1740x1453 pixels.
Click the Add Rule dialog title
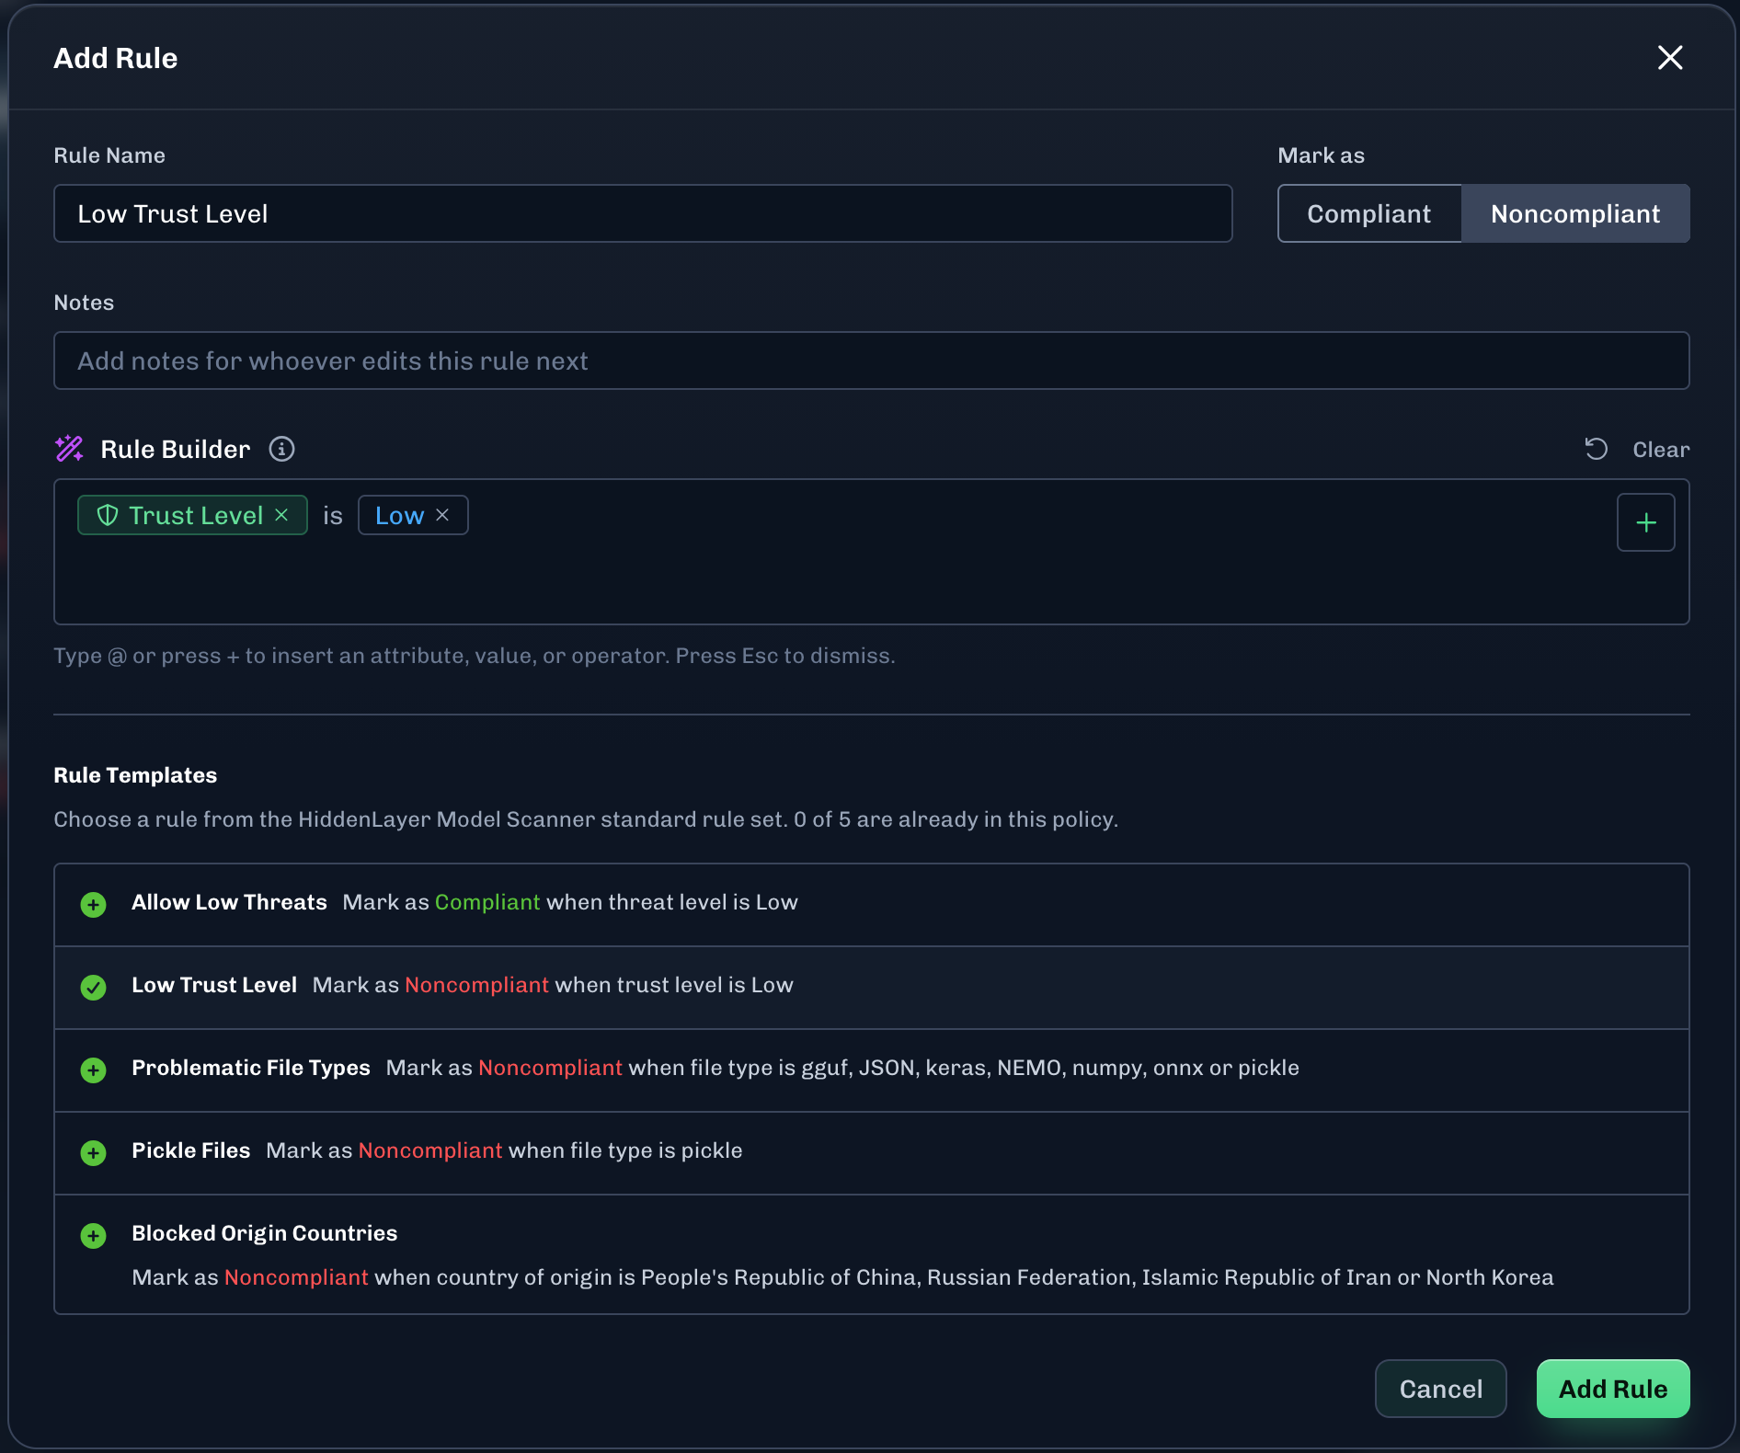pyautogui.click(x=116, y=58)
